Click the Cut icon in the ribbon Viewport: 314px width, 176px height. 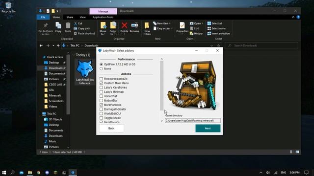[x=76, y=23]
